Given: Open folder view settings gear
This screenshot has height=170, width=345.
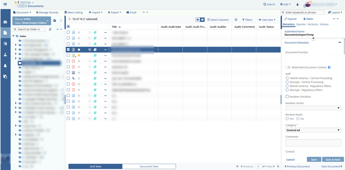Looking at the screenshot, I should click(55, 21).
